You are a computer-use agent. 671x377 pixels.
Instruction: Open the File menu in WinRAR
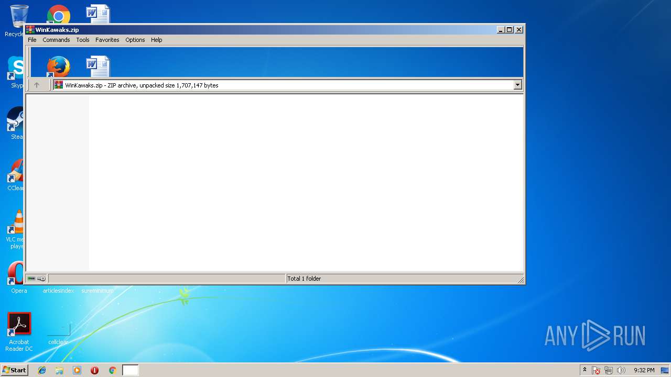click(32, 40)
